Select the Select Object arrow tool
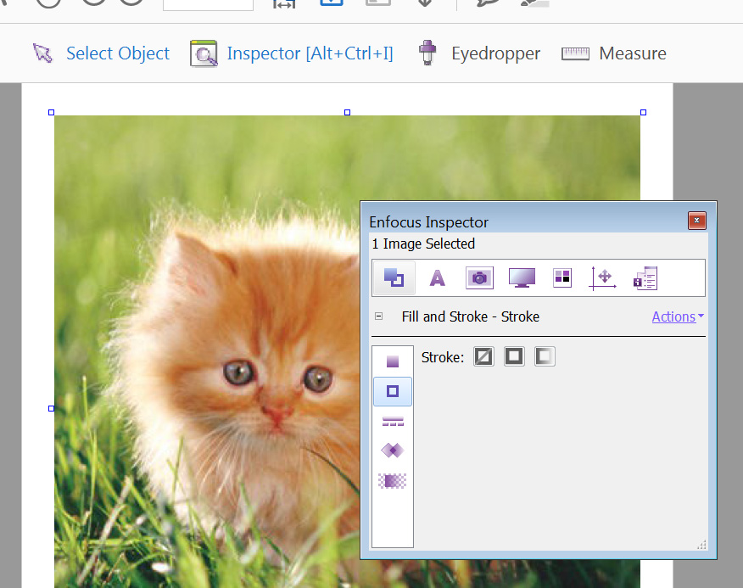The image size is (743, 588). tap(101, 53)
